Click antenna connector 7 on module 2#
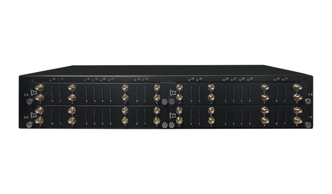Screen dimensions: 332x194 157,88
